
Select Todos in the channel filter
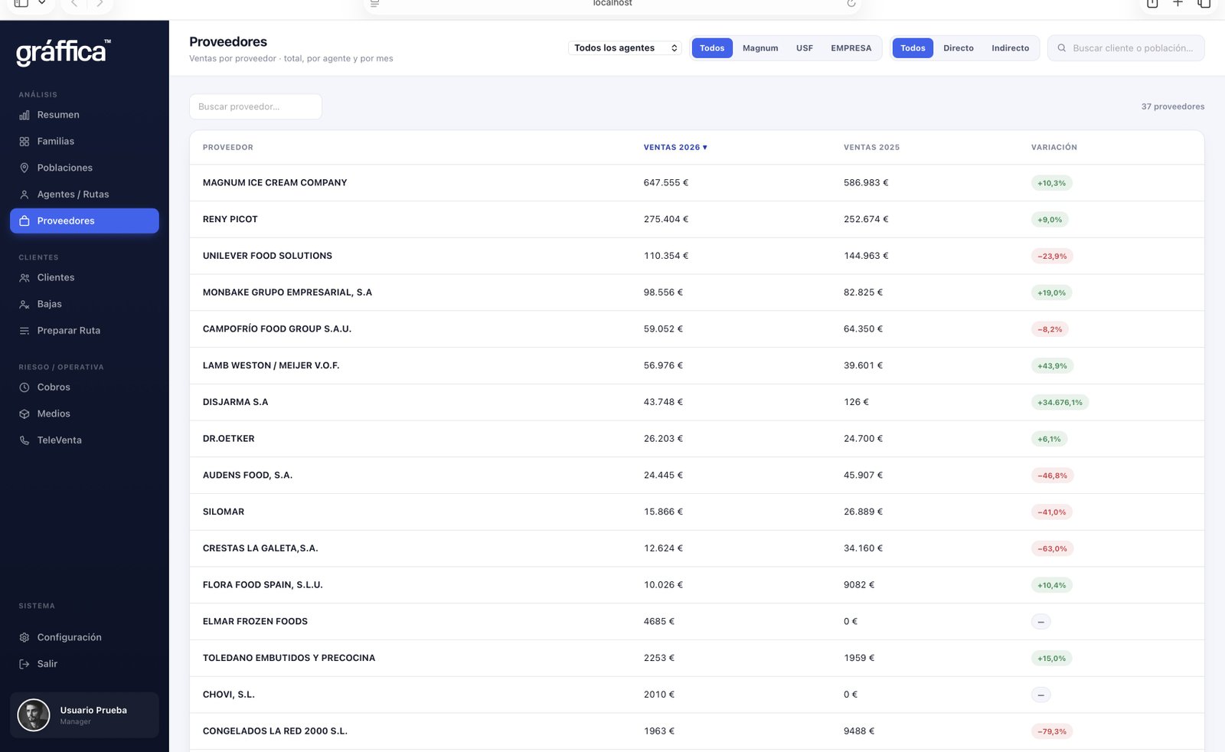pos(913,48)
